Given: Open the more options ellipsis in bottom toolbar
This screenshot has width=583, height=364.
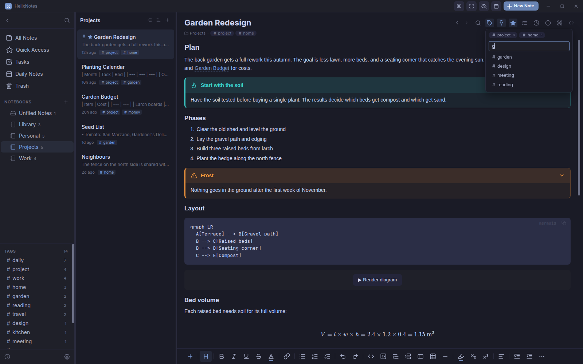Looking at the screenshot, I should pos(542,356).
